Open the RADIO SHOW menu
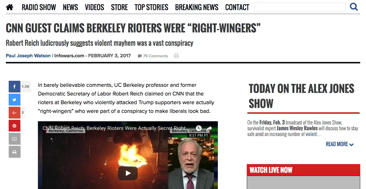The width and height of the screenshot is (366, 189). coord(39,7)
